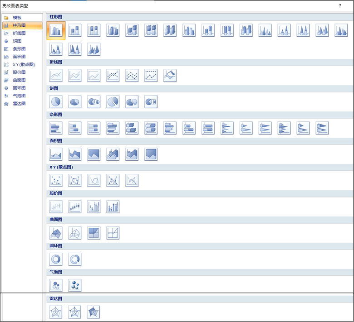Select the wireframe contour chart icon
Viewport: 354px width, 322px height.
(113, 233)
